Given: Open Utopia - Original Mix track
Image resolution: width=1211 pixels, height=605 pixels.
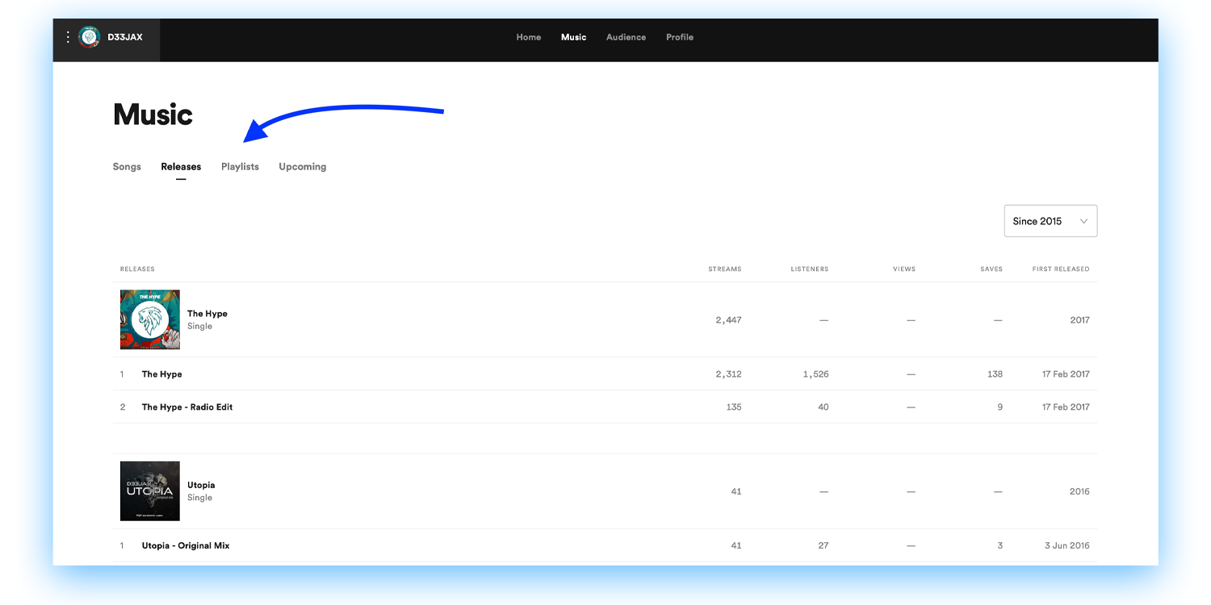Looking at the screenshot, I should pos(185,545).
